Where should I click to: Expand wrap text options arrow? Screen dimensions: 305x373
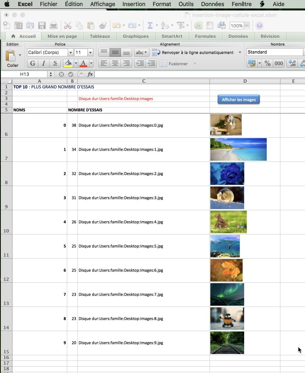(x=240, y=52)
